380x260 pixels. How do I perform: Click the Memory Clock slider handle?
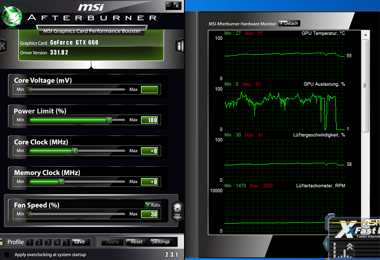[61, 182]
